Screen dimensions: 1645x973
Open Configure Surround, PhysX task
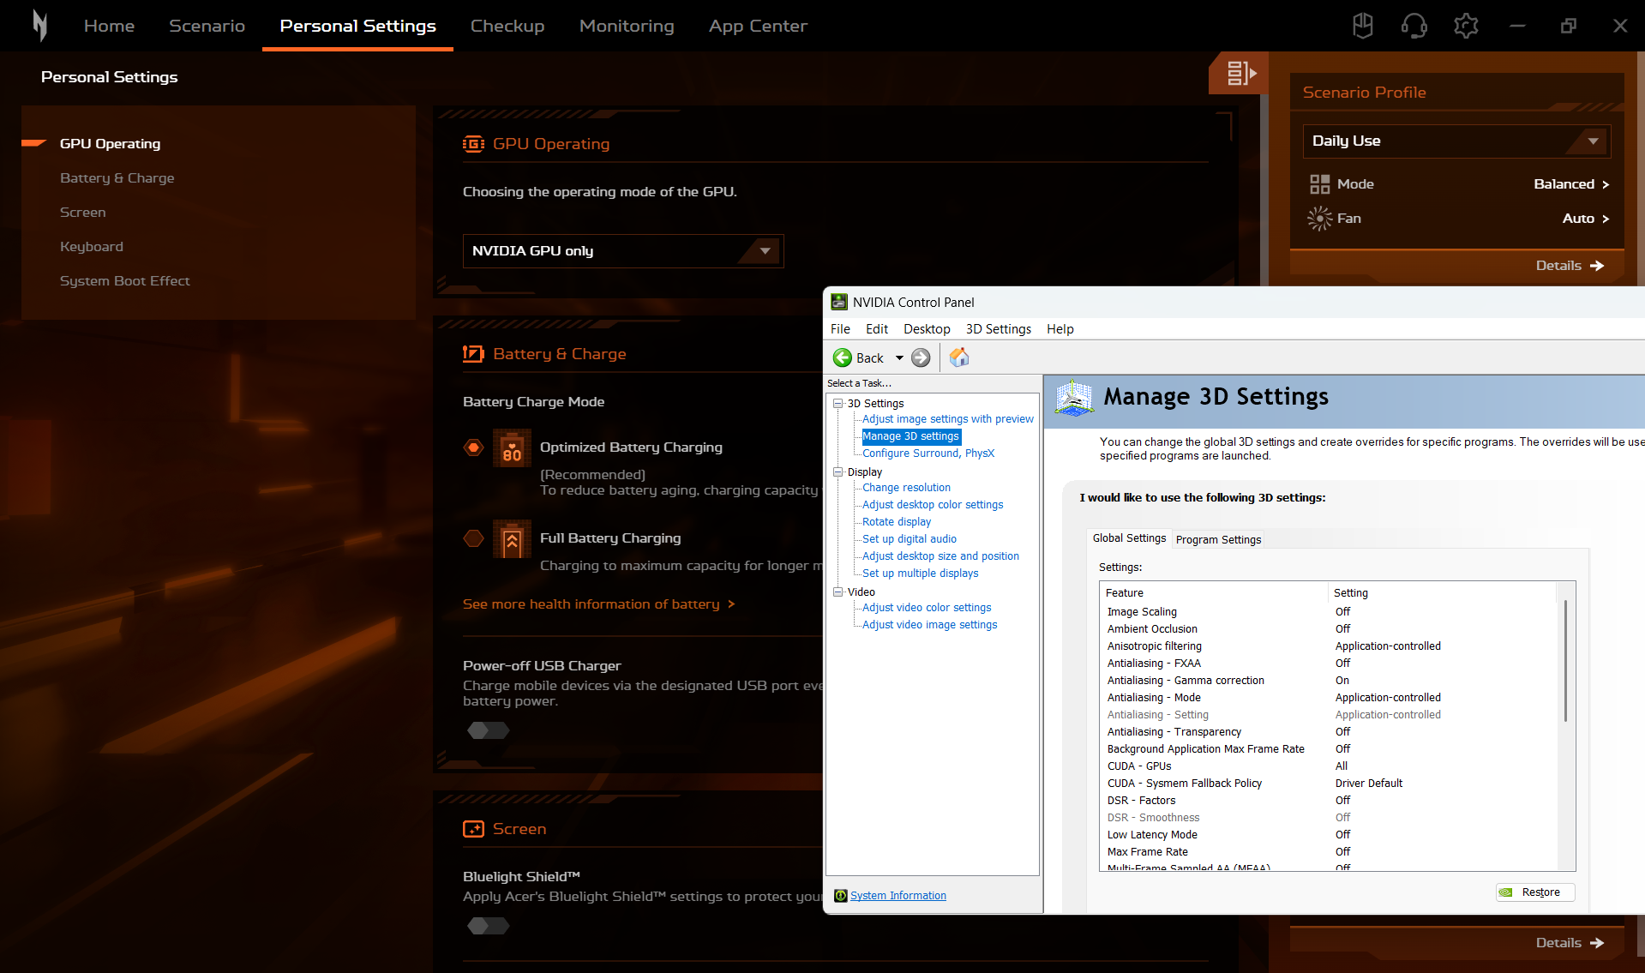coord(928,453)
